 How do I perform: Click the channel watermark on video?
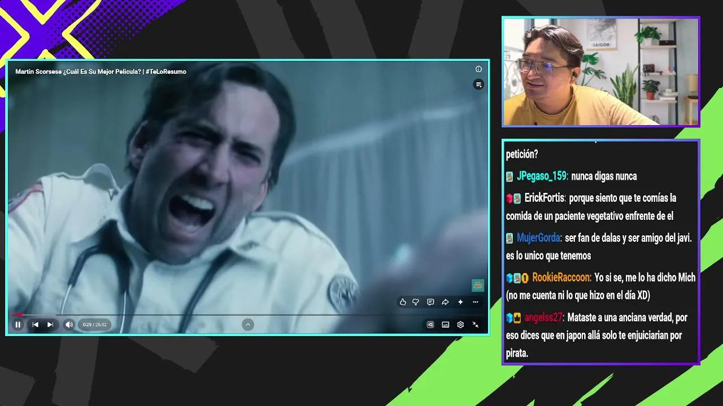478,285
